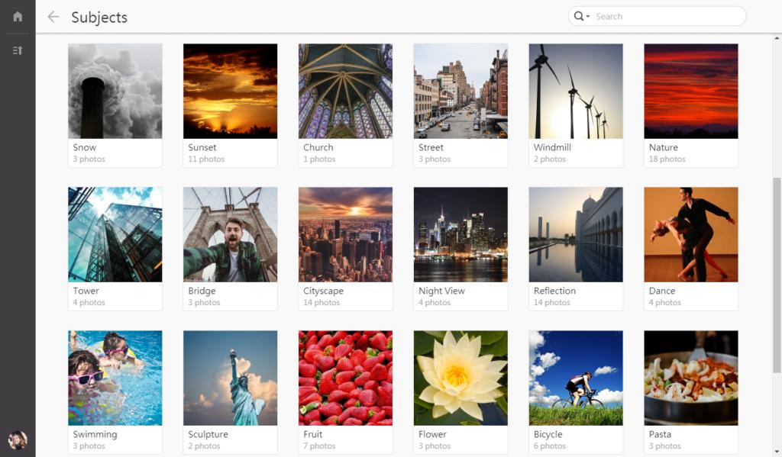Click the scrollbar up arrow

pos(777,38)
